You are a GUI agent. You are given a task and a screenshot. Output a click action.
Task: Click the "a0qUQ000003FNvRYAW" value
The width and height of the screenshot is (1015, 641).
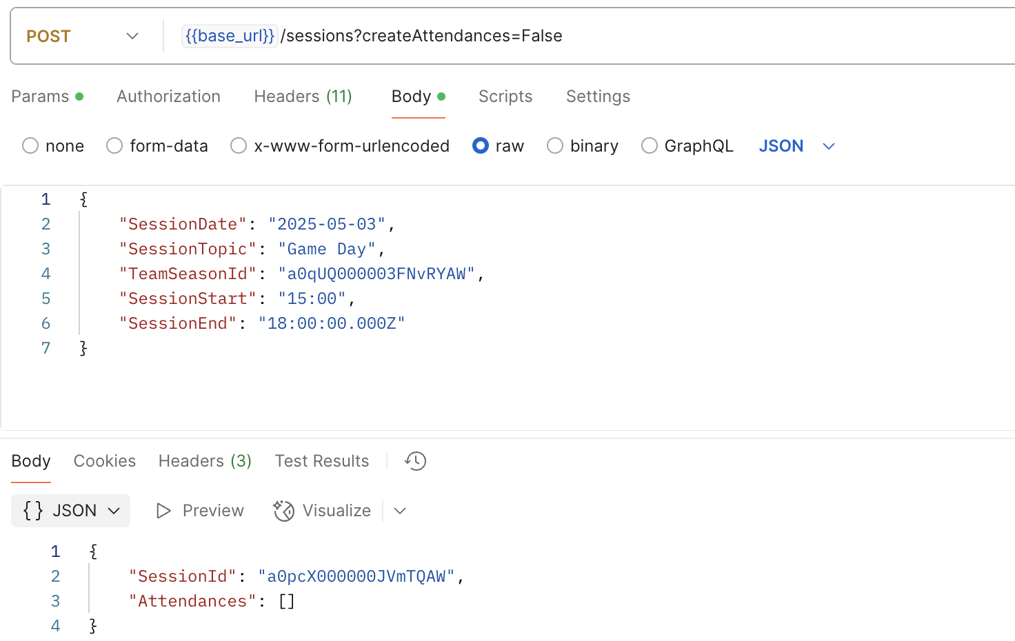pyautogui.click(x=376, y=274)
